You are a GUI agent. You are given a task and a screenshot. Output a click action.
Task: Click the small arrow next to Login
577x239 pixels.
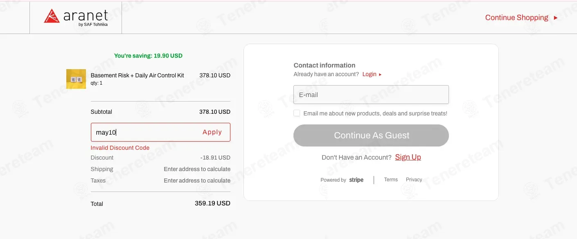pyautogui.click(x=380, y=74)
